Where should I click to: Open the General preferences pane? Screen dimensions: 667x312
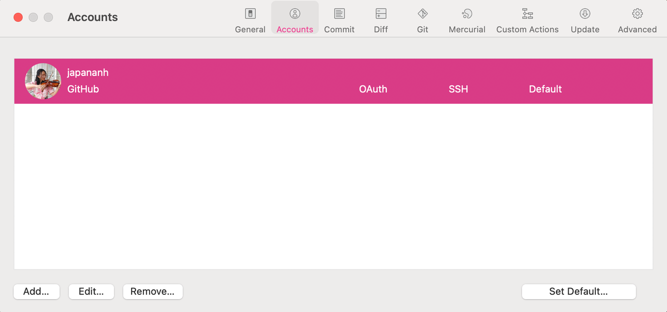[250, 20]
